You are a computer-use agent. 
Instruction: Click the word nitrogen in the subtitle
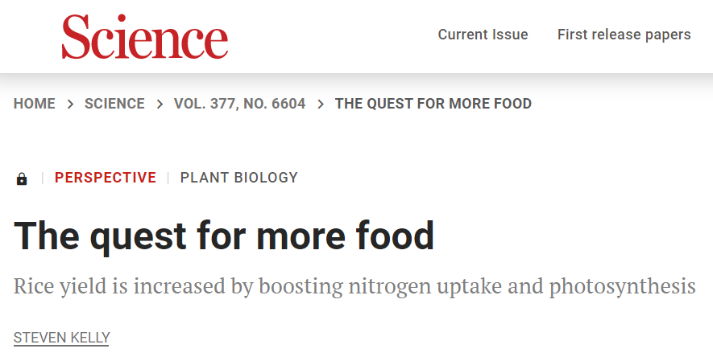pos(390,287)
